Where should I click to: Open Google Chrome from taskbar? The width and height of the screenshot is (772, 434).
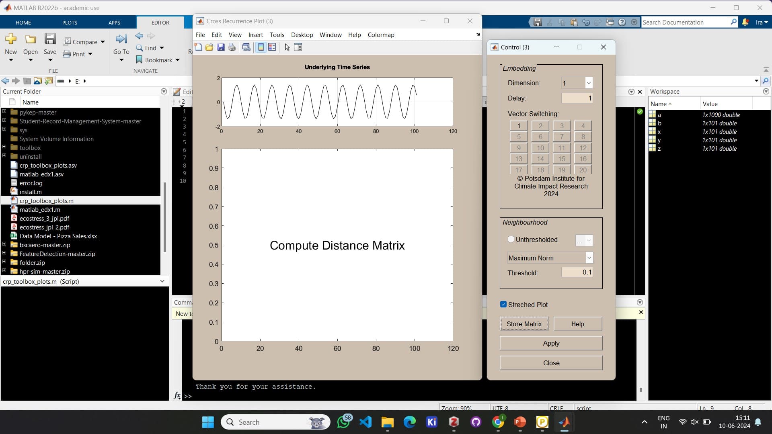tap(498, 422)
